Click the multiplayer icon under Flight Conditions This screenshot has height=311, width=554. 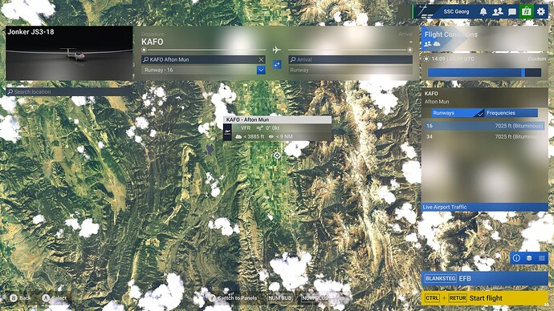(x=427, y=44)
